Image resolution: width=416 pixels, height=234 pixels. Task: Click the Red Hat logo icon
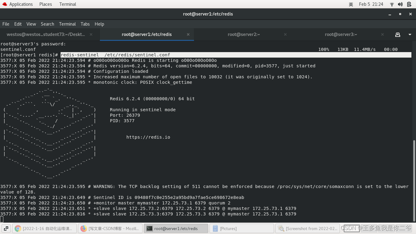pyautogui.click(x=5, y=4)
